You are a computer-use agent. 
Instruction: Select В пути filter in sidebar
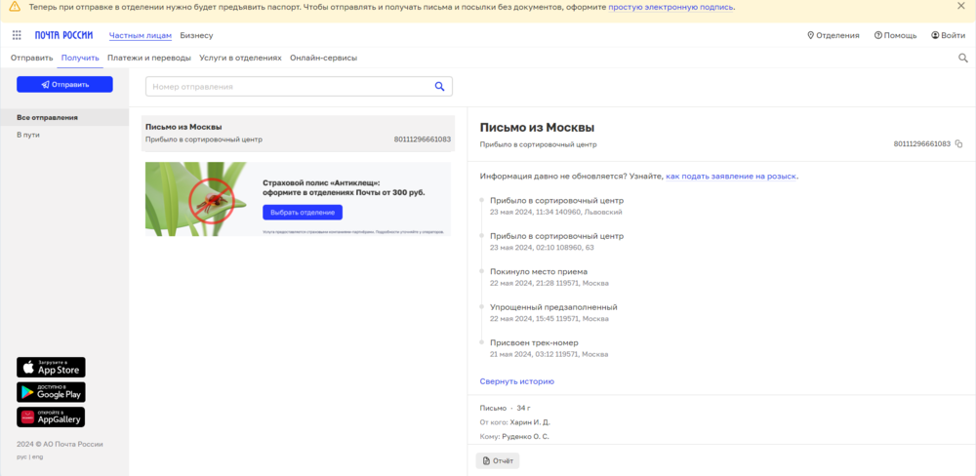point(28,135)
